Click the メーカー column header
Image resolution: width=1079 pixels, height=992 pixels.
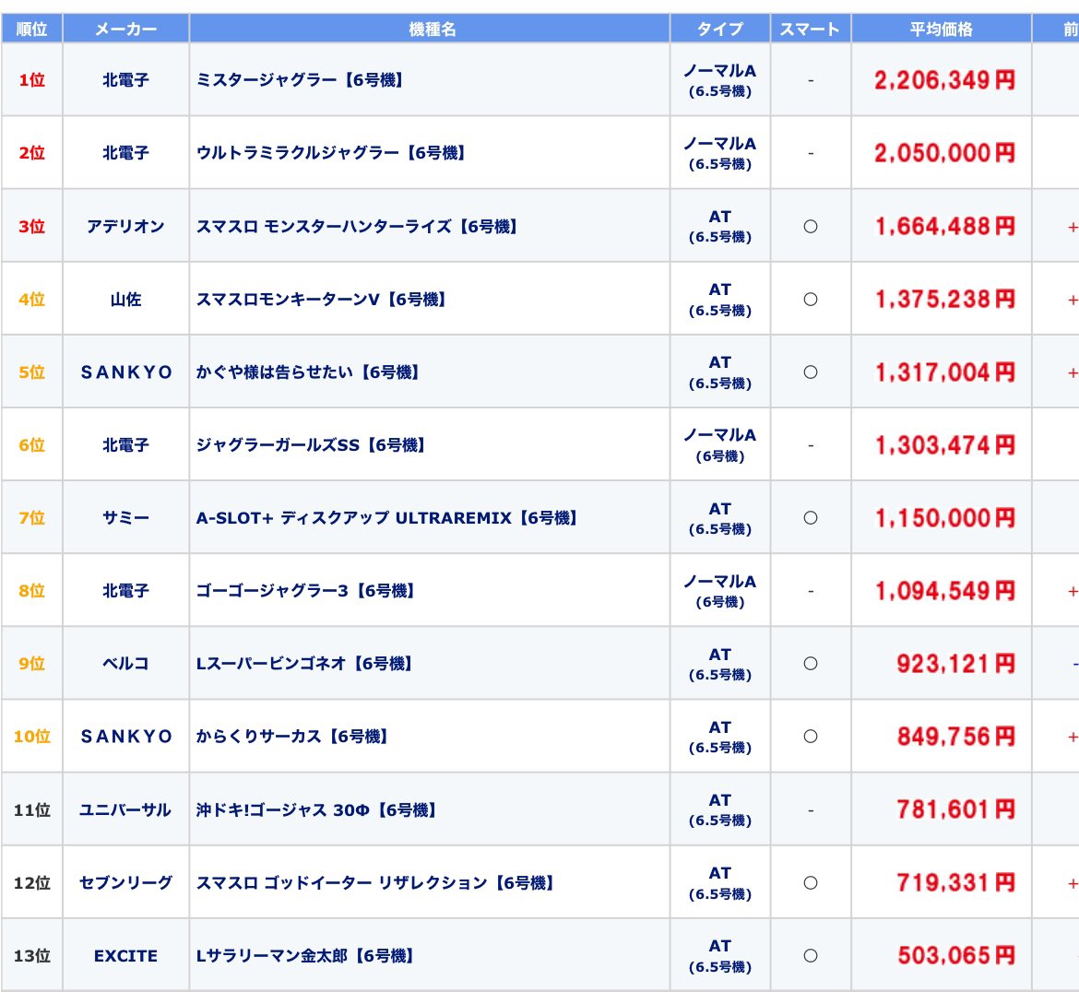point(126,29)
